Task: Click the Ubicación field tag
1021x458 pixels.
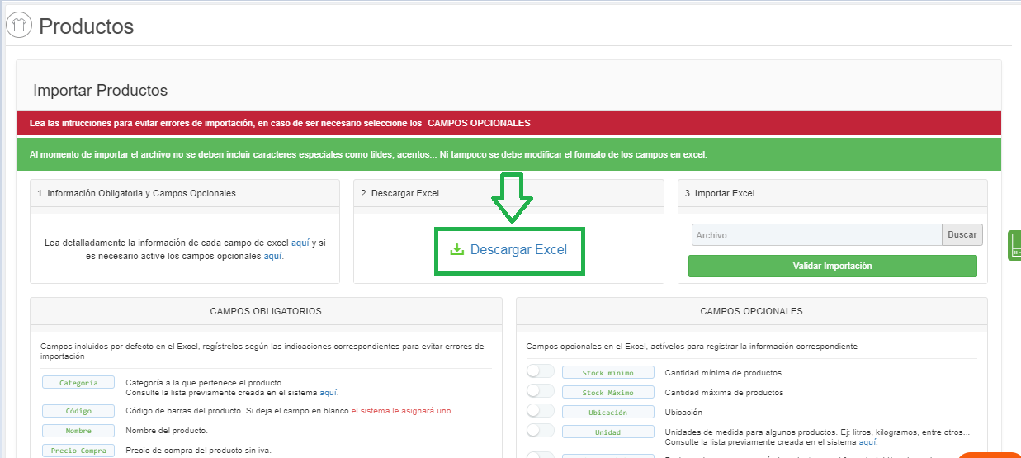Action: pos(608,413)
